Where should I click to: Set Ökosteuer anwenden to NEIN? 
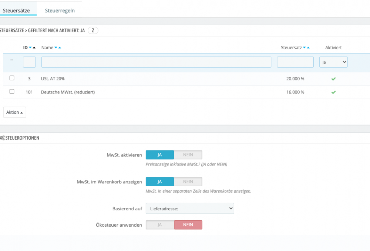(x=188, y=225)
